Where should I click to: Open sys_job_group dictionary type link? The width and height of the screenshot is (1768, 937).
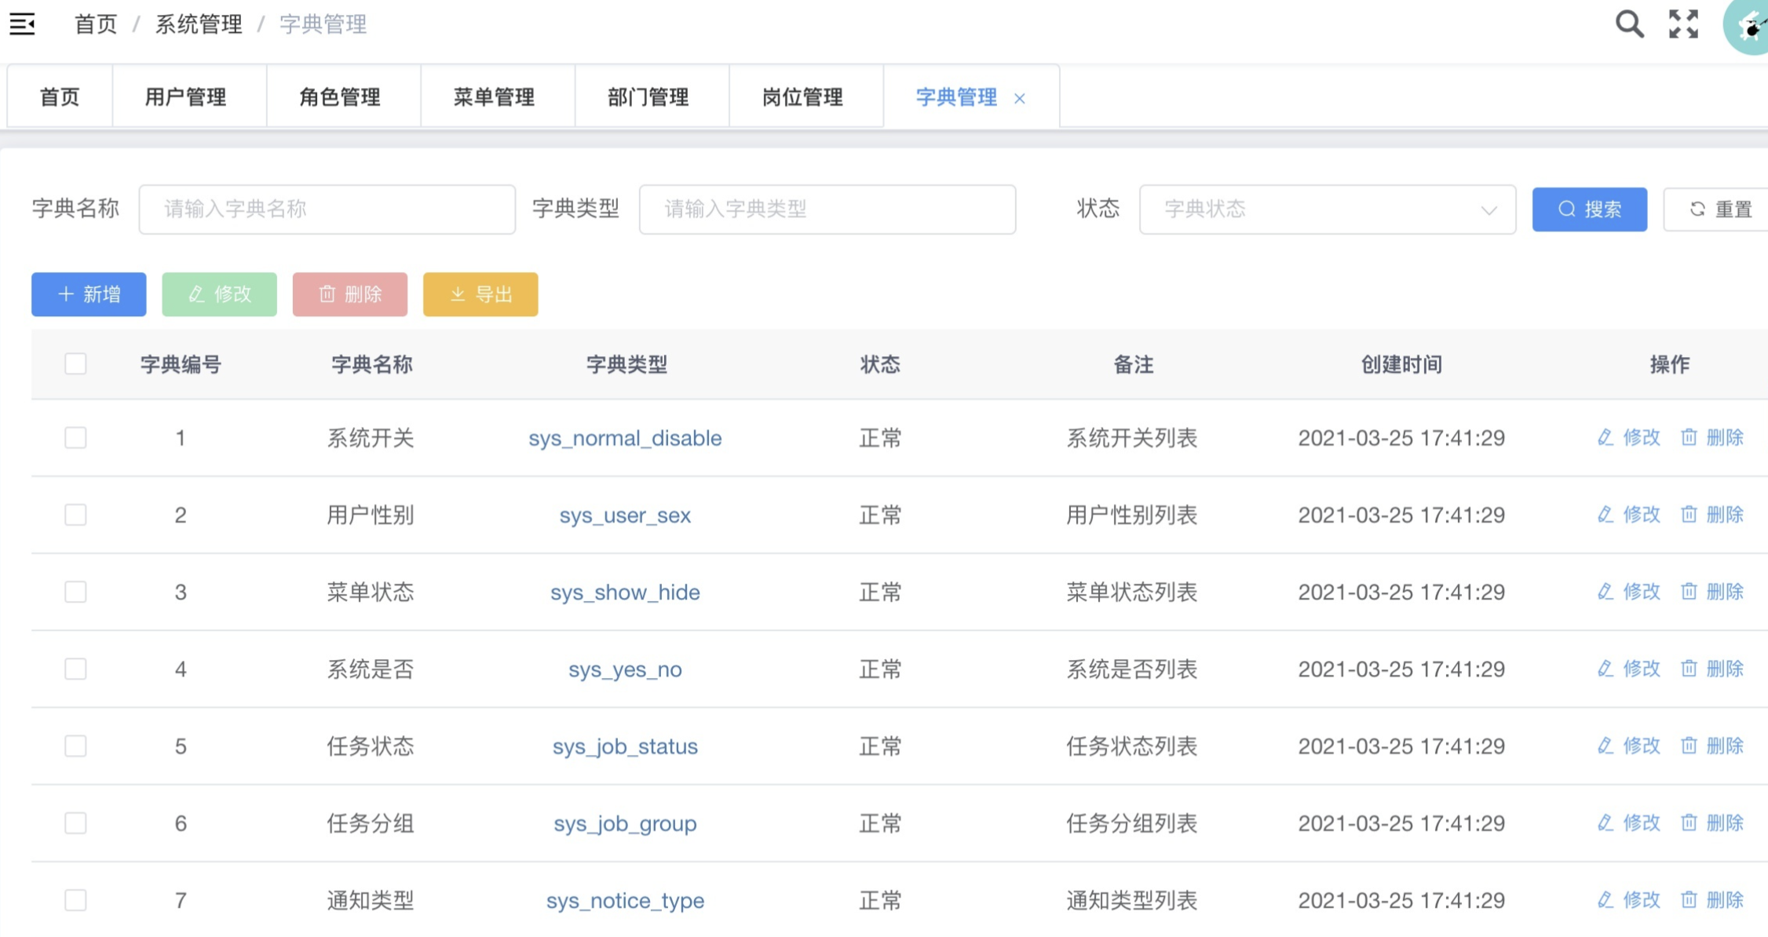[625, 824]
